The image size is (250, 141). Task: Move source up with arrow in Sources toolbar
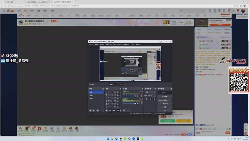118,111
